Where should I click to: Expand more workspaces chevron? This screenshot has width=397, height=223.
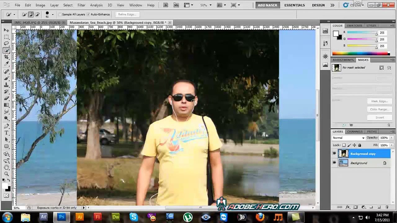[x=332, y=5]
